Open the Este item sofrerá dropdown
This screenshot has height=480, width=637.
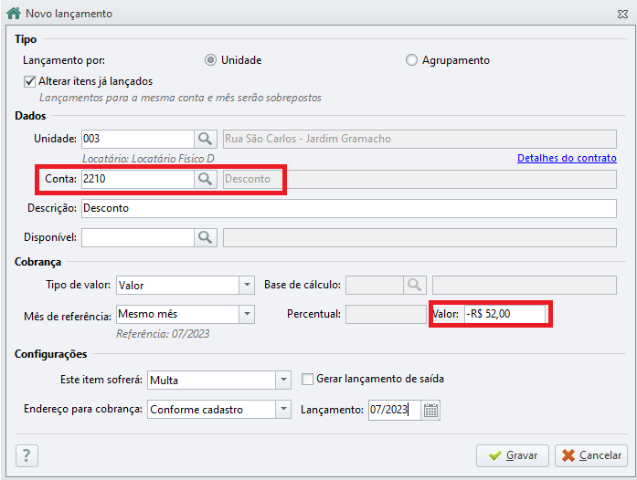click(283, 381)
